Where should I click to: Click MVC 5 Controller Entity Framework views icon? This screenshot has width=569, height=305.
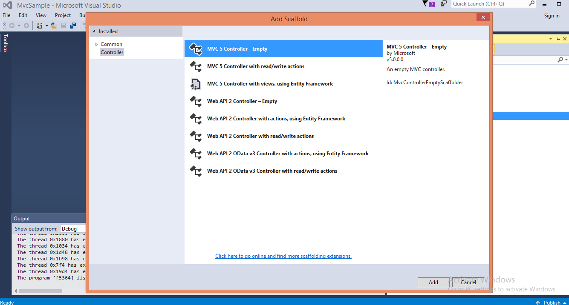(195, 84)
